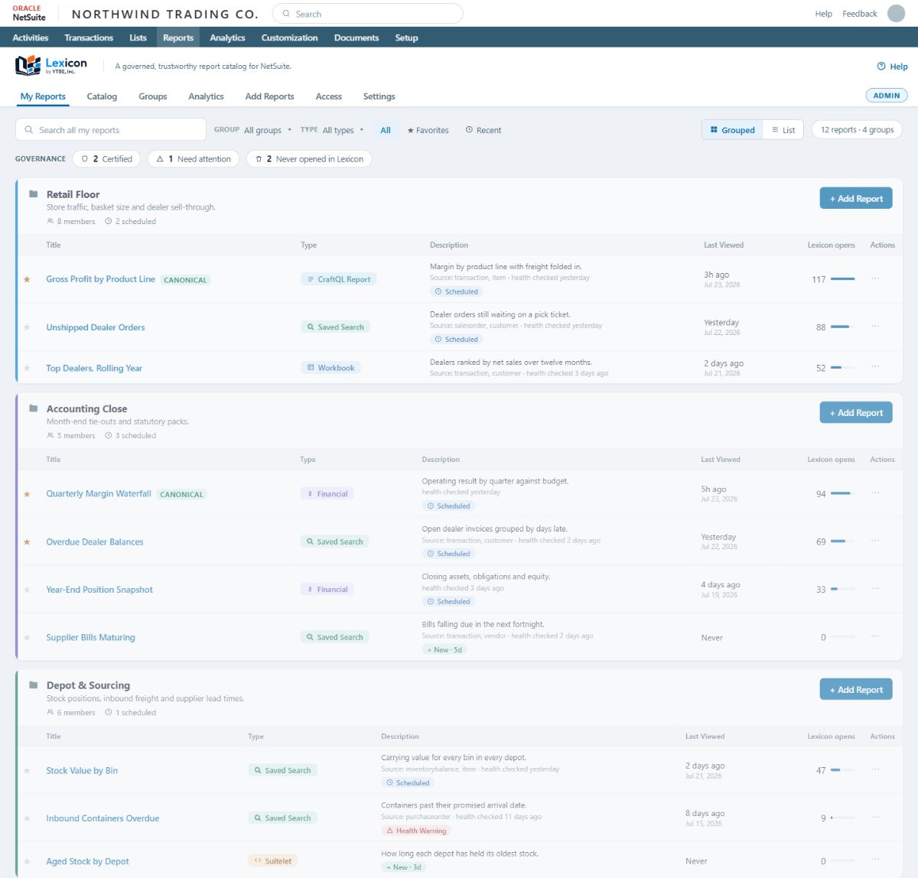Star the Unshipped Dealer Orders report
This screenshot has width=918, height=878.
(27, 327)
